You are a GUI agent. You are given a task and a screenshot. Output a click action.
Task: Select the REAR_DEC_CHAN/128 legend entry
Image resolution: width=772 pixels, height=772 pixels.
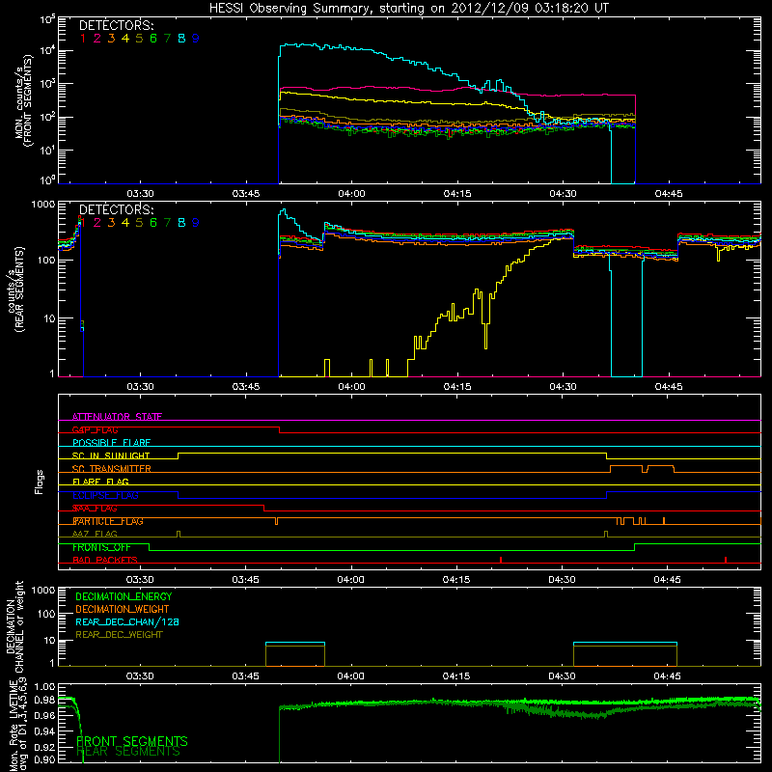coord(127,621)
